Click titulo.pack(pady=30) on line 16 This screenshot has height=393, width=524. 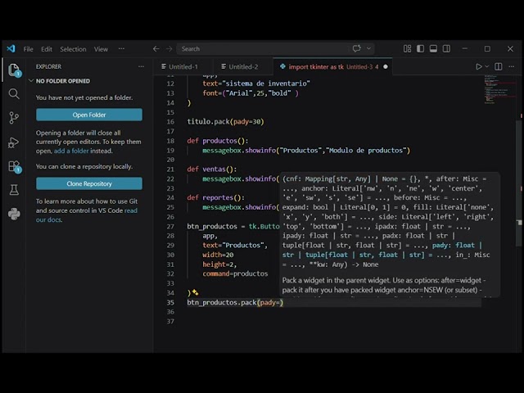(226, 122)
